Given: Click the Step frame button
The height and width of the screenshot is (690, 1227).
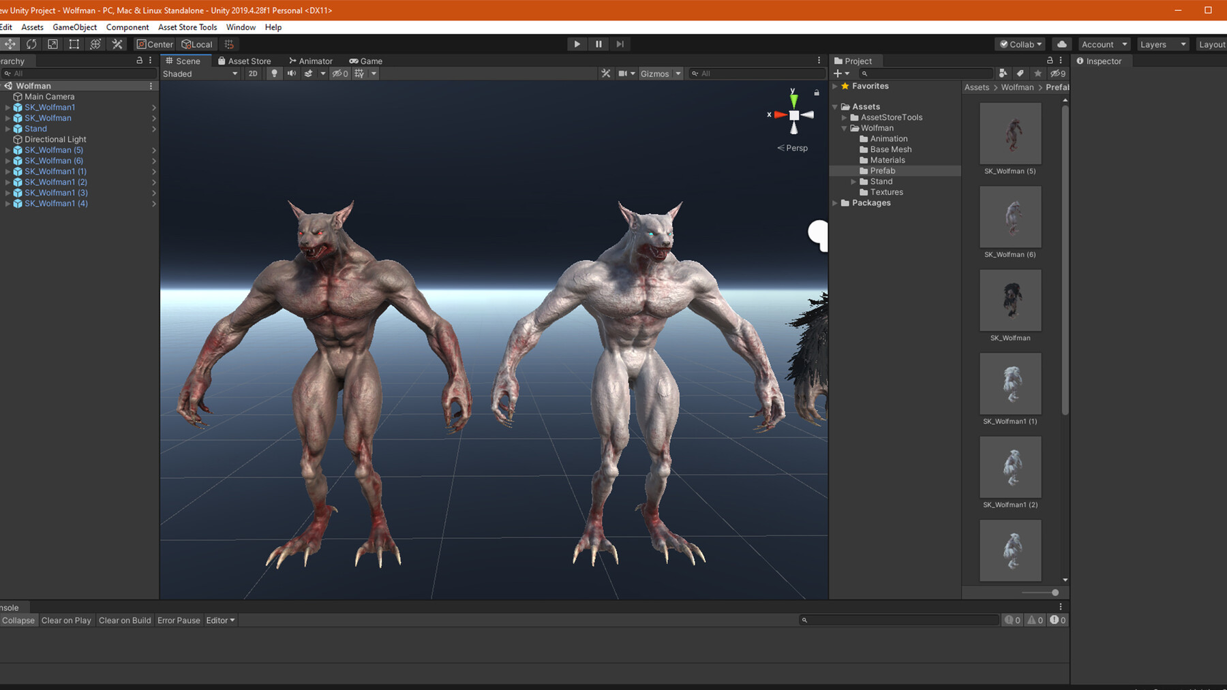Looking at the screenshot, I should point(620,44).
